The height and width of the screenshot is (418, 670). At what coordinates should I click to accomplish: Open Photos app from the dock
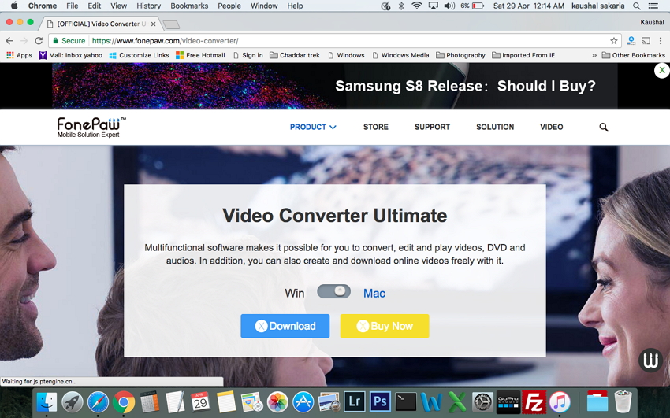277,402
